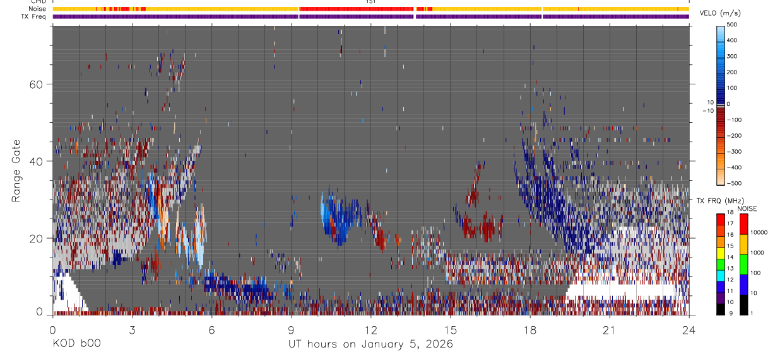775x357 pixels.
Task: Click the VELO (m/s) colorbar title
Action: [x=721, y=13]
